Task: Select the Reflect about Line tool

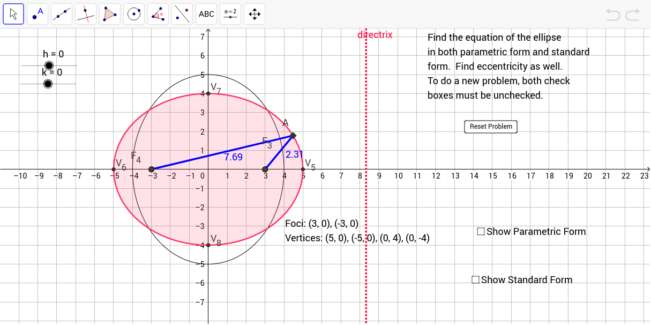Action: [x=183, y=14]
